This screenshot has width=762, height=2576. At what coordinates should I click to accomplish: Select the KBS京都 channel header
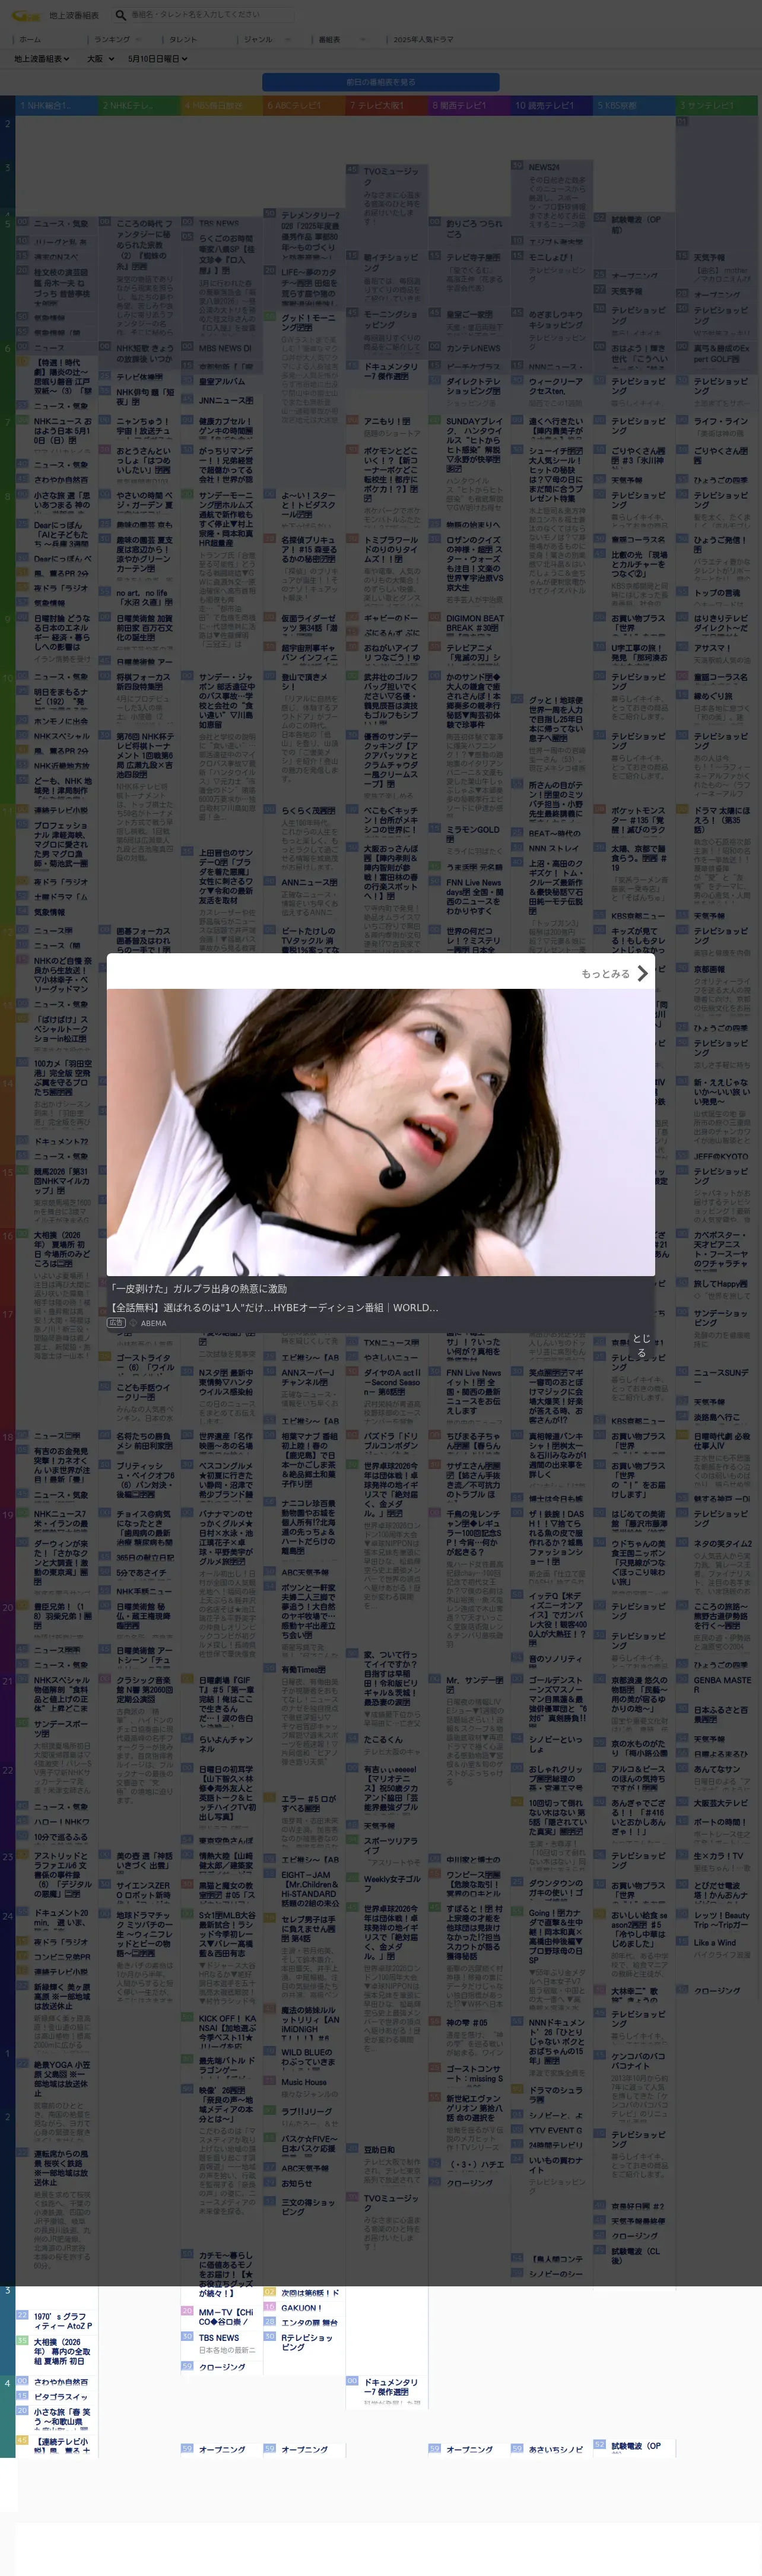click(634, 105)
